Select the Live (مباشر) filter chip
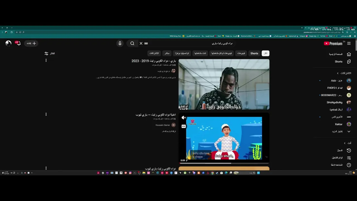357x201 pixels. (x=167, y=53)
